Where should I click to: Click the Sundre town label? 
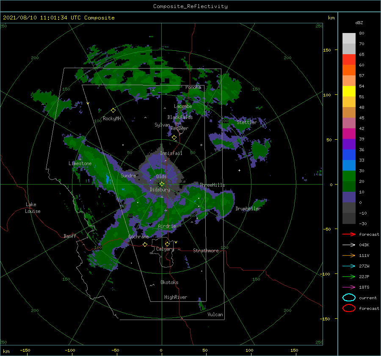[128, 175]
